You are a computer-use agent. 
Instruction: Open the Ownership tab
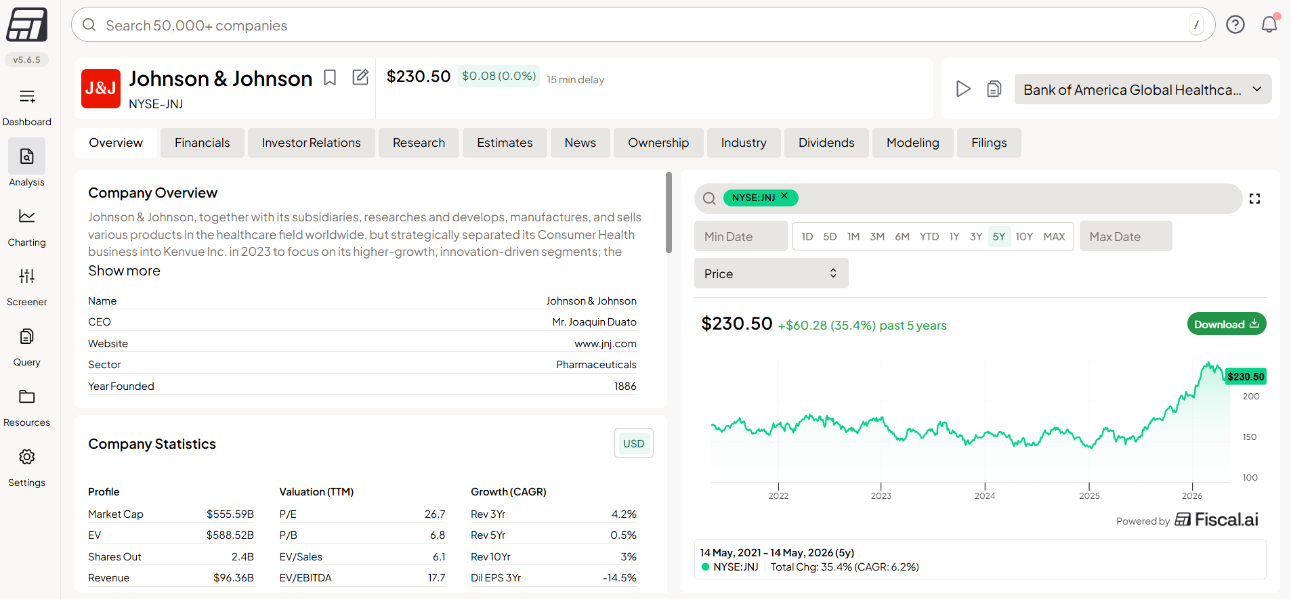[x=658, y=143]
